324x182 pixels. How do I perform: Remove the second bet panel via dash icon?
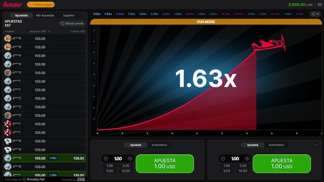coord(316,145)
